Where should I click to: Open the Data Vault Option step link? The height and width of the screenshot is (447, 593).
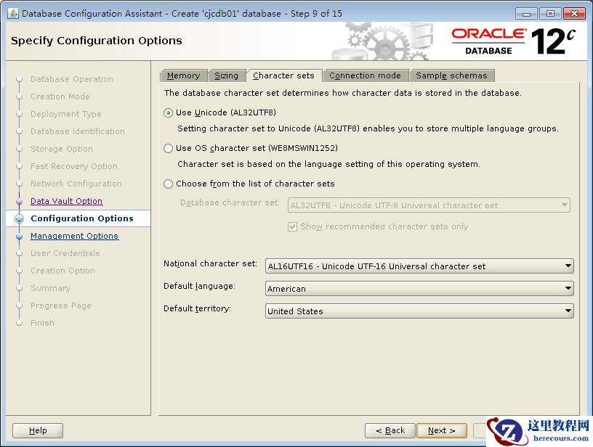67,201
